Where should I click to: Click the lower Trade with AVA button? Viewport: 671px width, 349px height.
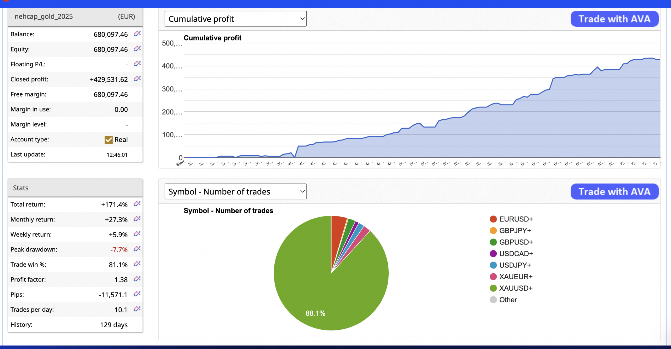(614, 192)
